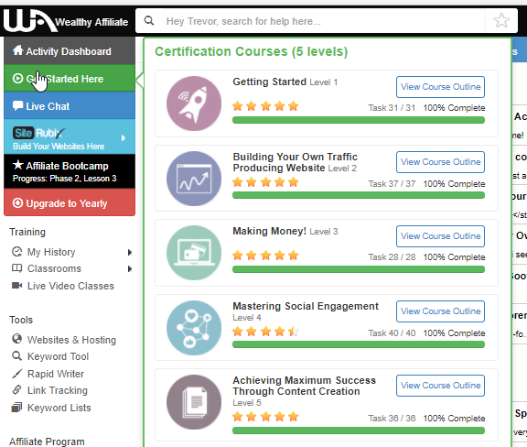Click the Content Creation documents icon
527x447 pixels.
click(194, 402)
